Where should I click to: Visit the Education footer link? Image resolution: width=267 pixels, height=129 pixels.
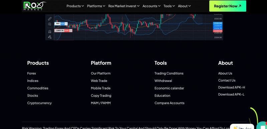162,95
